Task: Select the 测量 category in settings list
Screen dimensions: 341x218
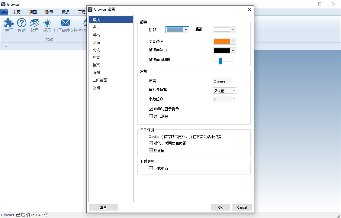Action: (x=111, y=57)
